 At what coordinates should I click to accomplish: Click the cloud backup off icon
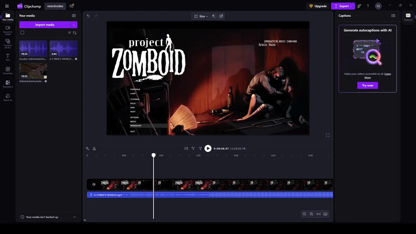click(x=72, y=6)
